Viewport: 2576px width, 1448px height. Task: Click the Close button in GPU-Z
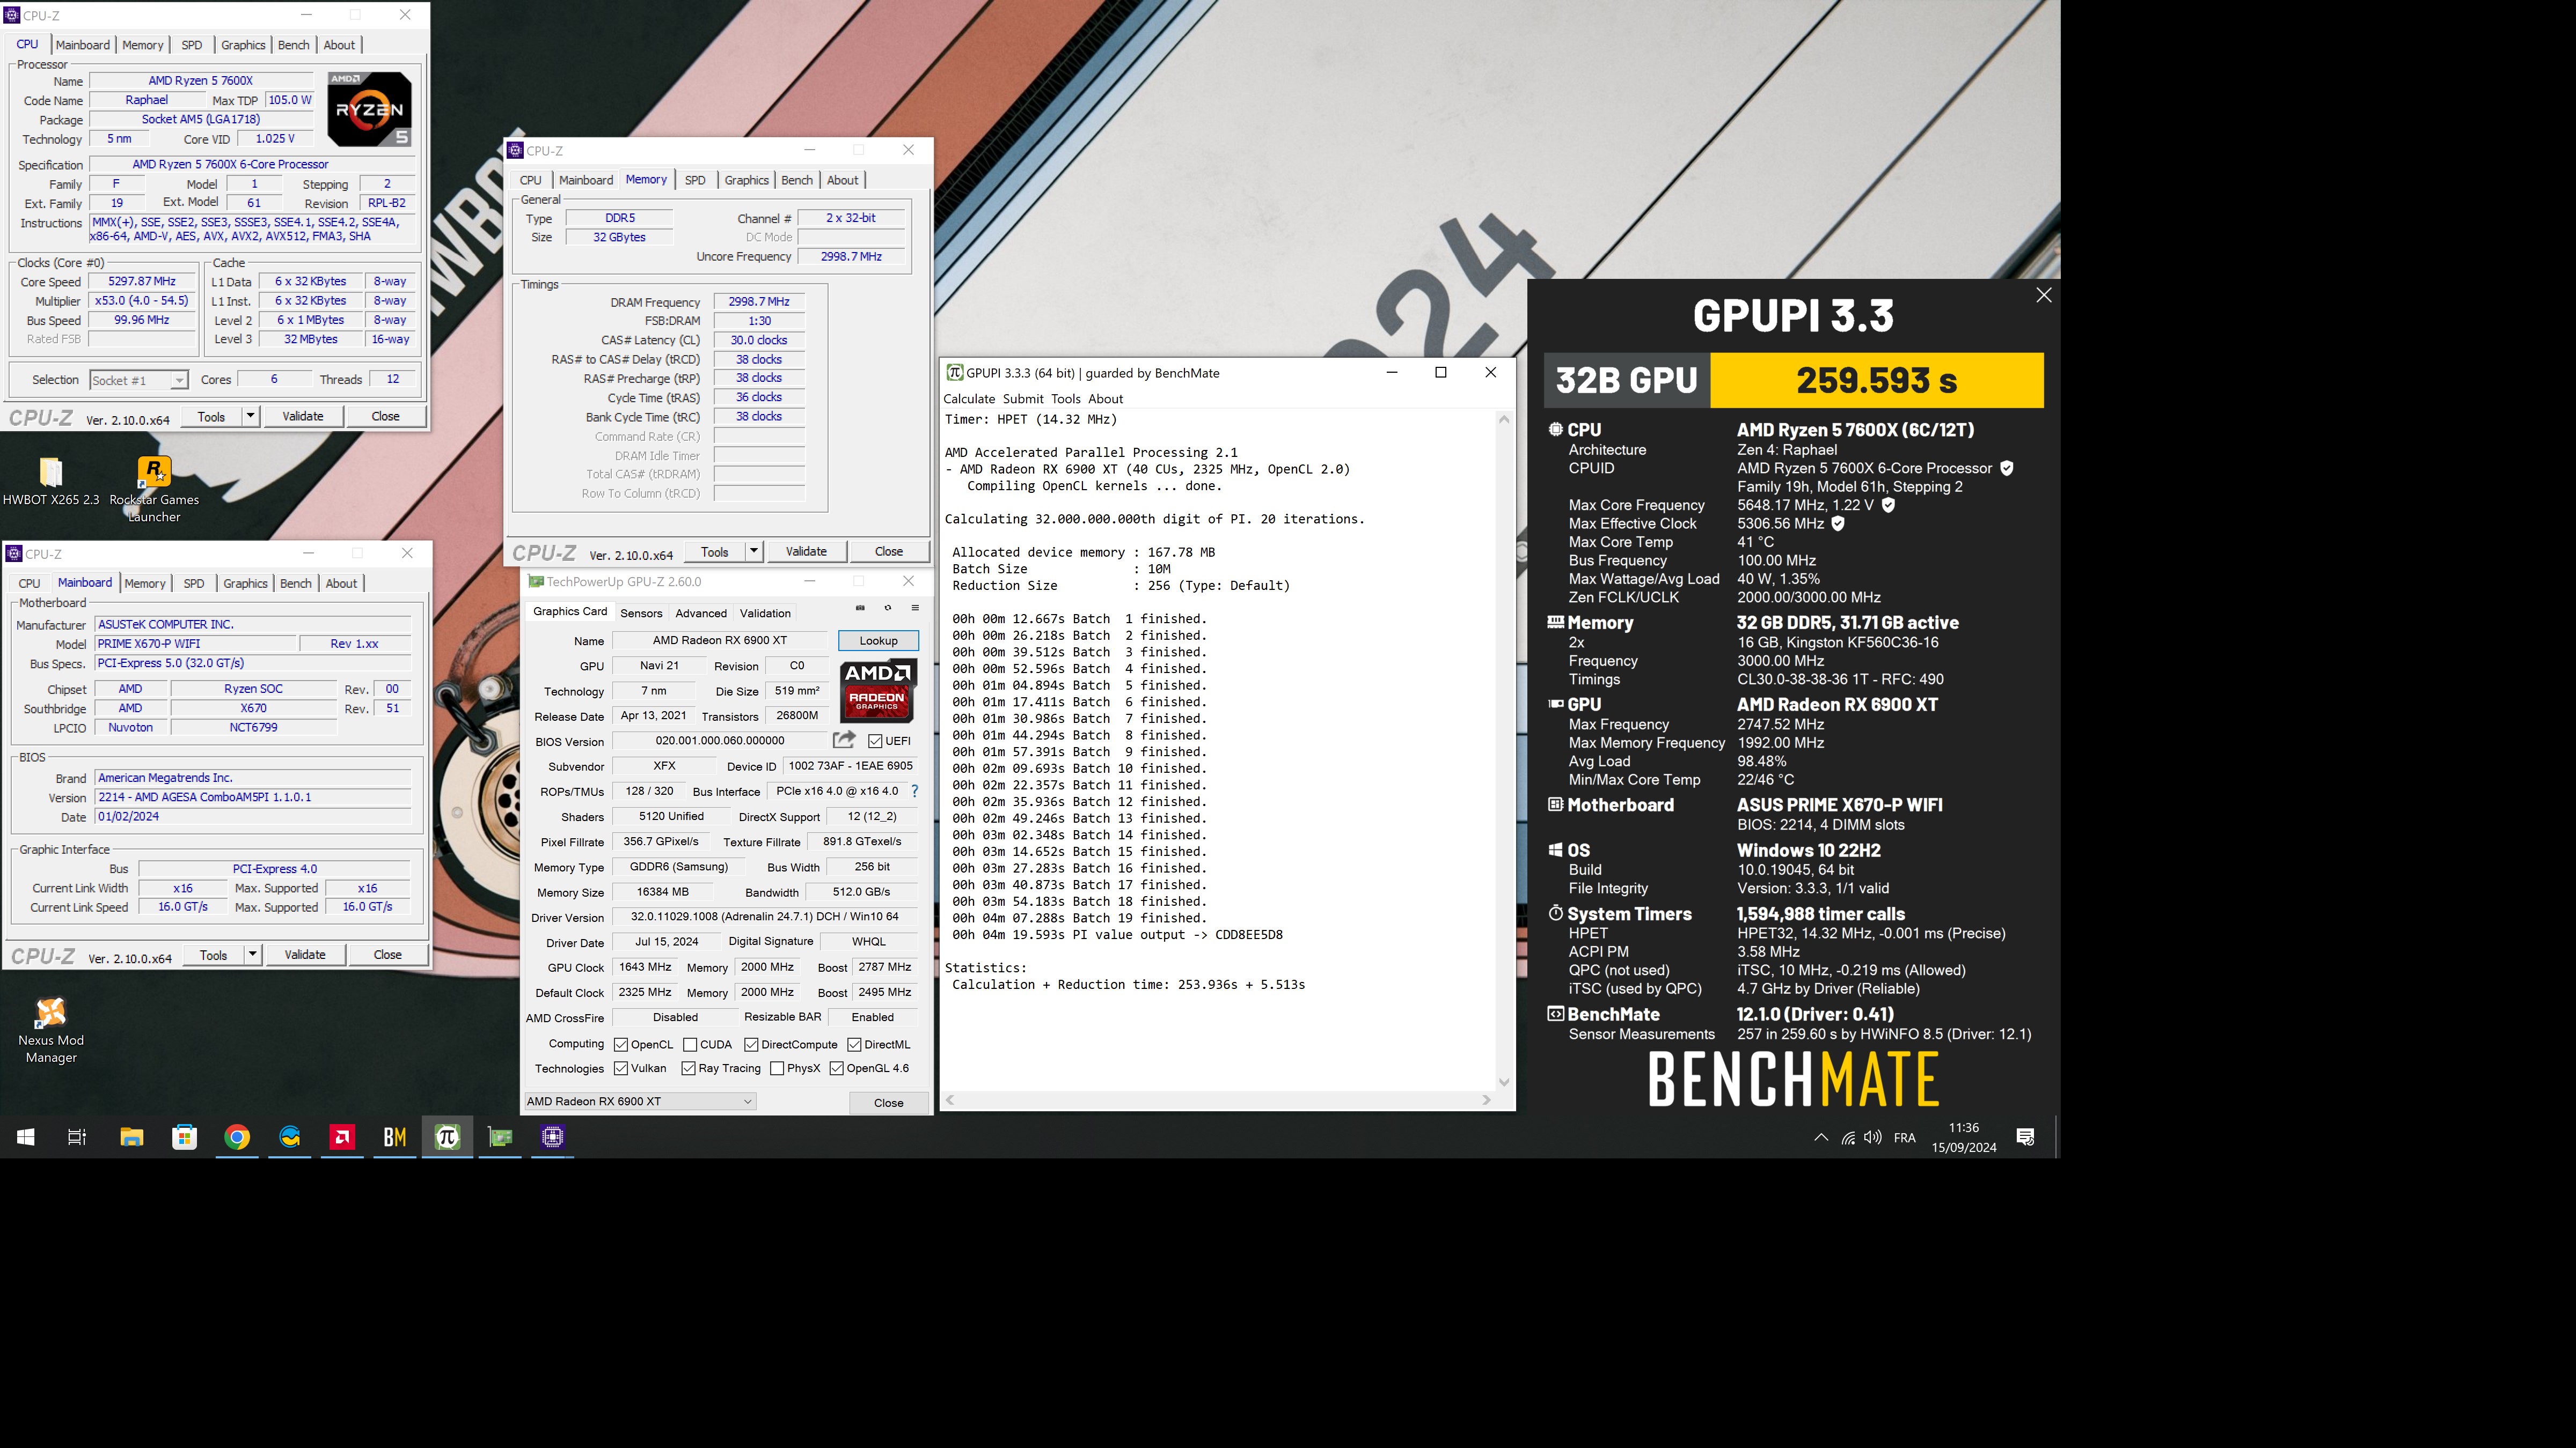[888, 1102]
